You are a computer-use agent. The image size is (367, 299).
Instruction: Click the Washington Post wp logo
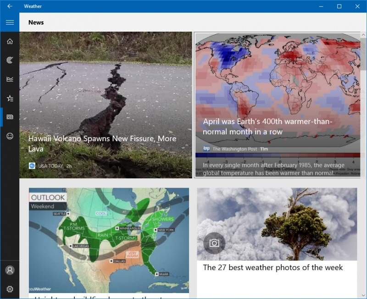(x=206, y=149)
